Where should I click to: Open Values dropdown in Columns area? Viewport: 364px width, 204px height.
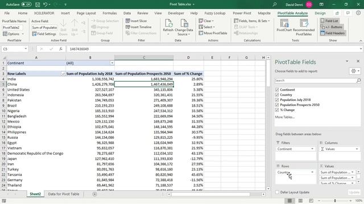click(357, 149)
